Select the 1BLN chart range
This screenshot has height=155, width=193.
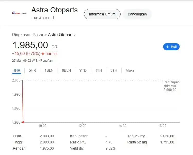49,70
